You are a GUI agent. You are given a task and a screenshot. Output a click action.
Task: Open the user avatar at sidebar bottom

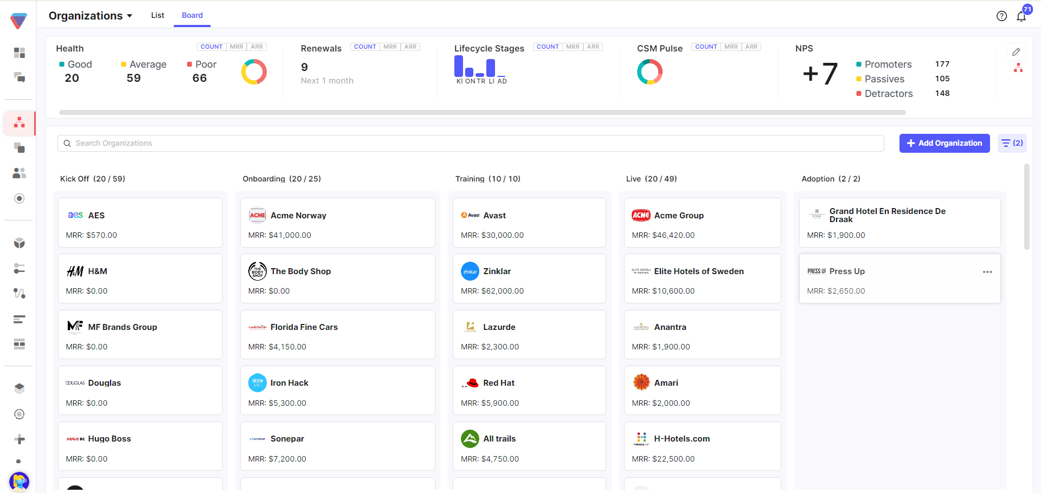[19, 481]
